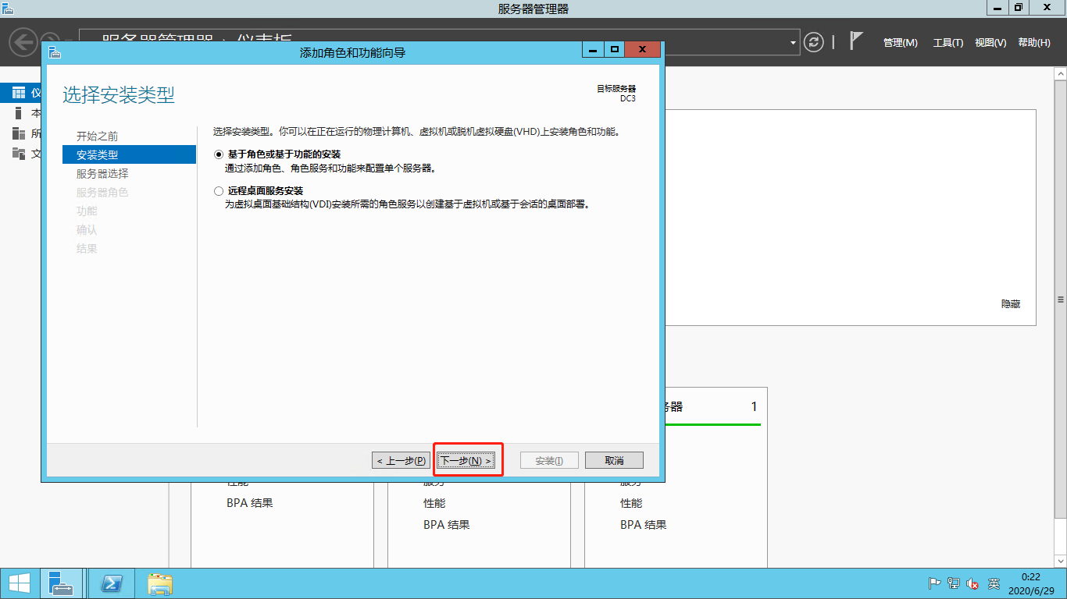Viewport: 1067px width, 599px height.
Task: Click the wizard title bar icon
Action: 53,52
